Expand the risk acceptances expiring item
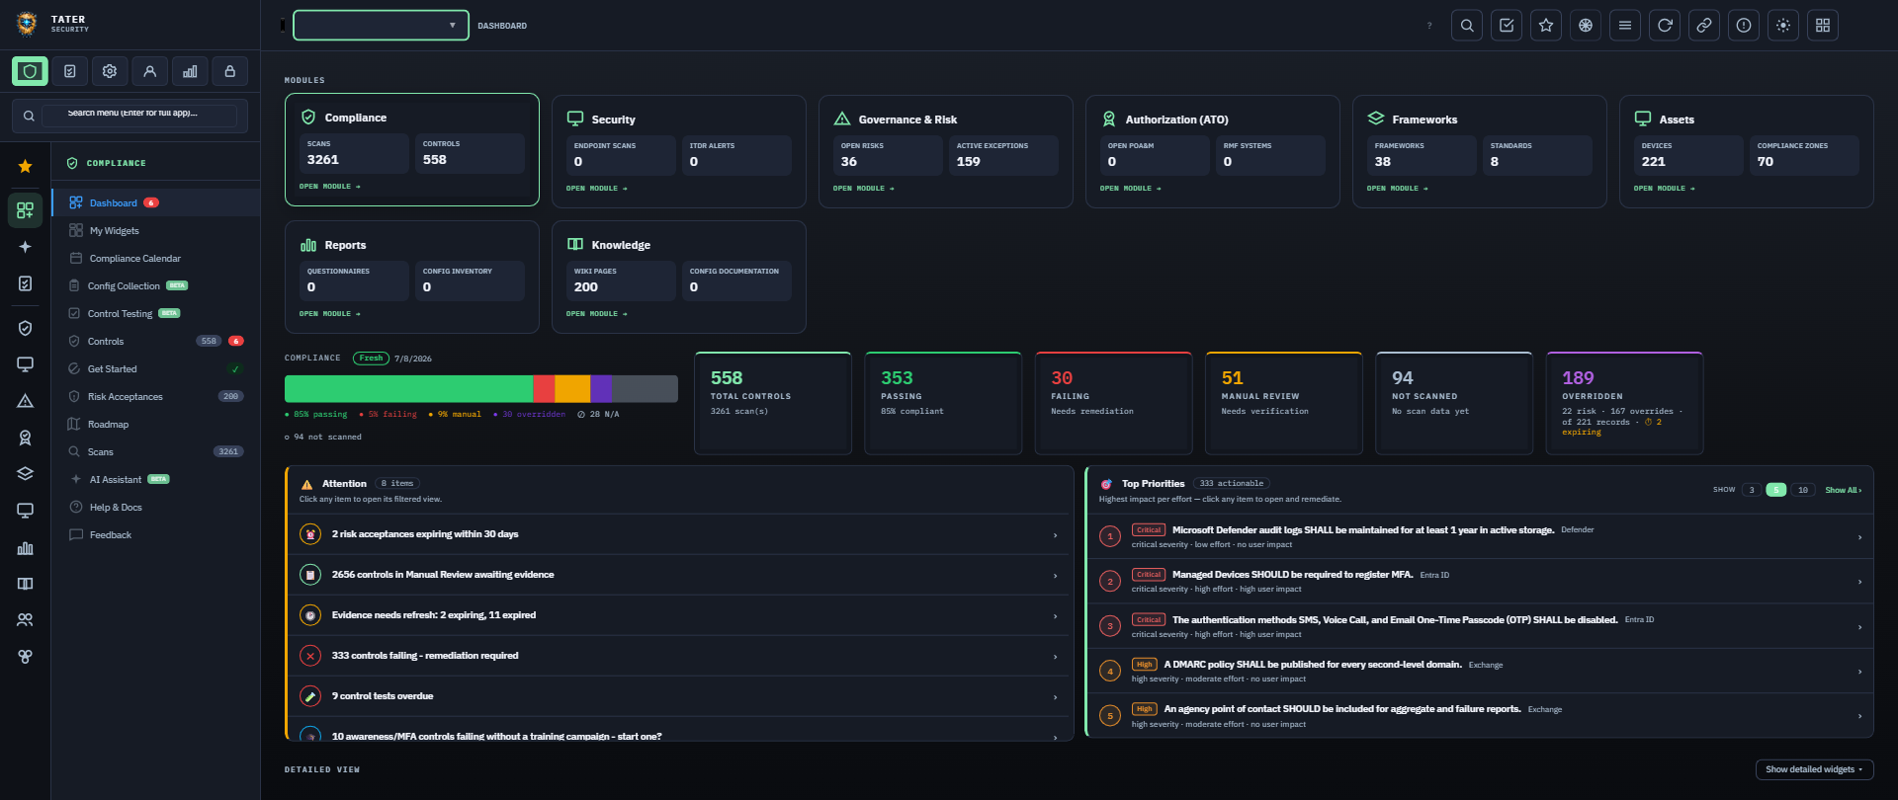The width and height of the screenshot is (1898, 800). pyautogui.click(x=679, y=534)
